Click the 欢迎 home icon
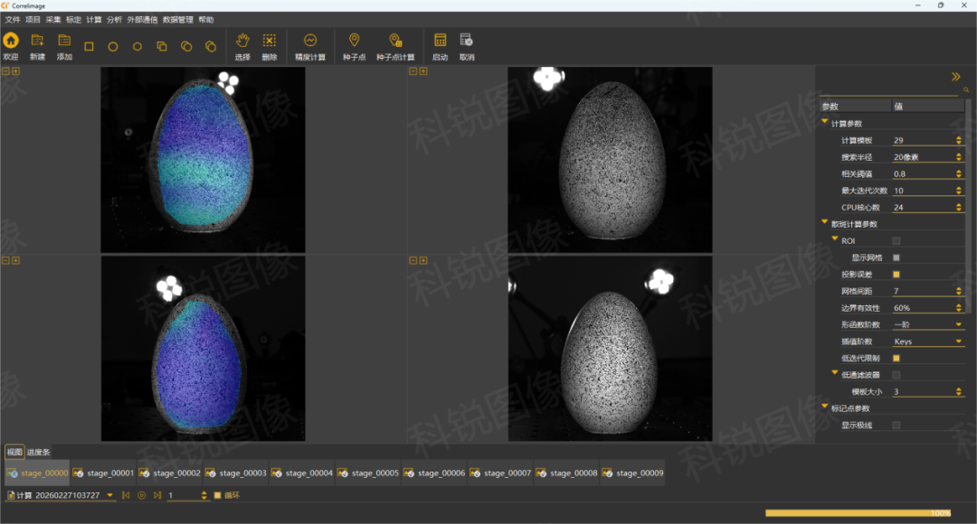The image size is (977, 524). click(x=11, y=41)
